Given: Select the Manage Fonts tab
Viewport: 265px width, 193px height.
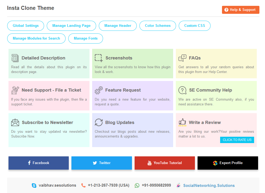Looking at the screenshot, I should point(86,38).
